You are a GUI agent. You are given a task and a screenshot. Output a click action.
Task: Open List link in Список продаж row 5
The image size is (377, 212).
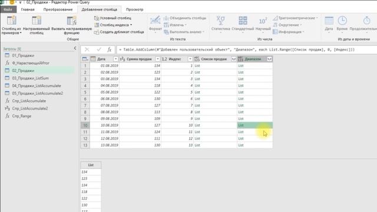(x=197, y=92)
